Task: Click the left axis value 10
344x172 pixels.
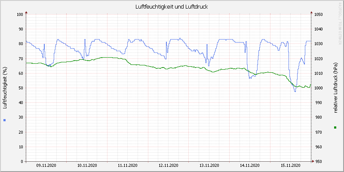Action: point(21,147)
